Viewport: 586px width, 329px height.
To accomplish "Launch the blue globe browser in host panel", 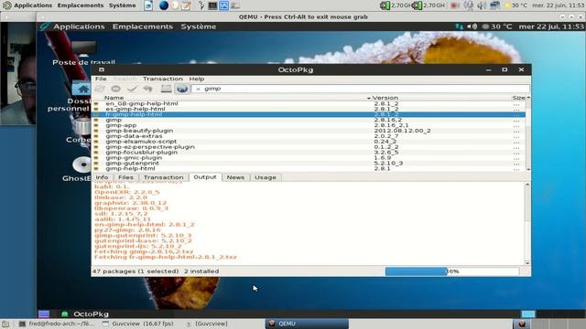I will [x=163, y=5].
